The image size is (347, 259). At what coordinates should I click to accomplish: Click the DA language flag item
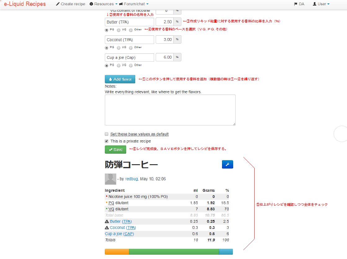point(299,4)
